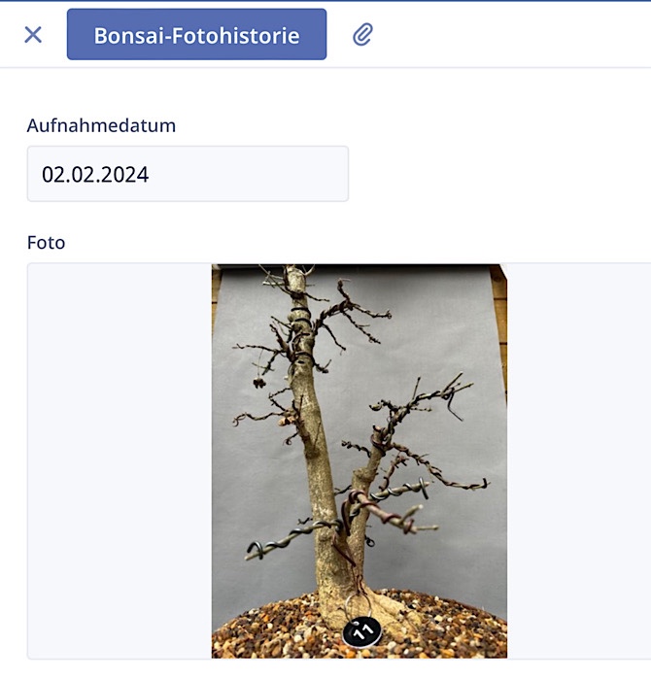Viewport: 651px width, 680px height.
Task: Click the day 02 in the date field
Action: click(x=53, y=174)
